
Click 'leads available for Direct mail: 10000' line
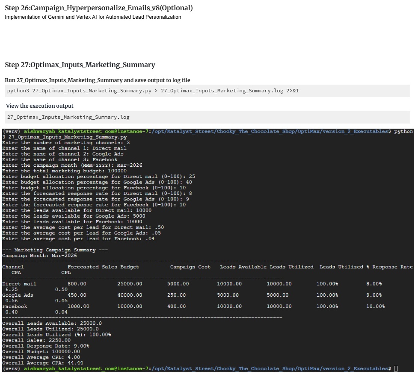pyautogui.click(x=77, y=210)
